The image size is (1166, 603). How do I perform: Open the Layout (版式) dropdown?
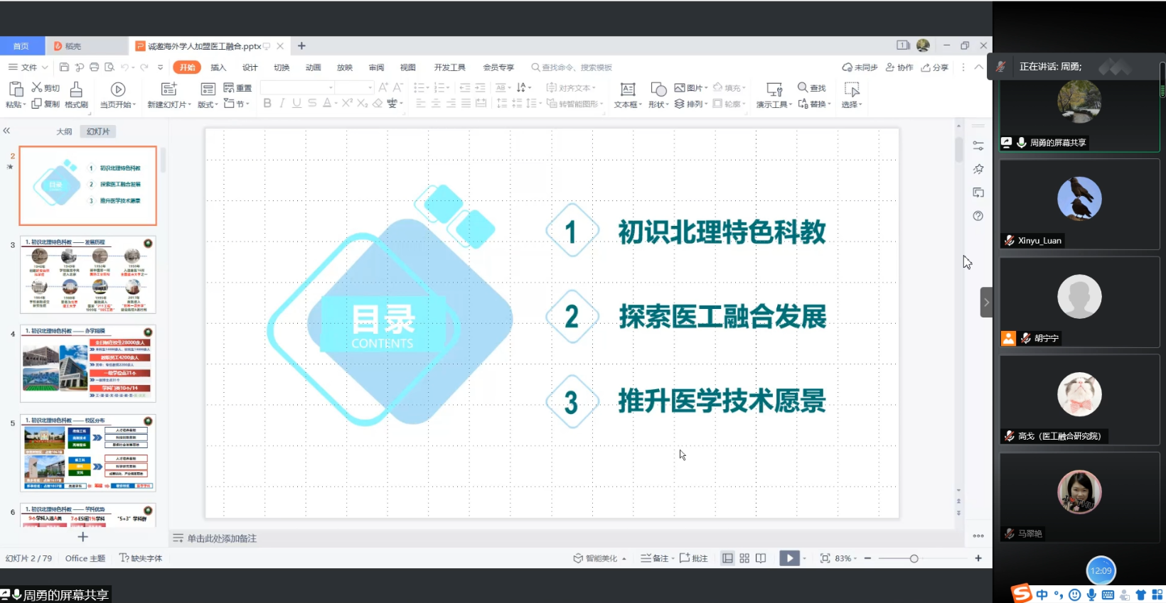point(208,104)
